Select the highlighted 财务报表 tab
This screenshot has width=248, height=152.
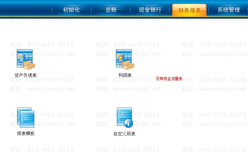click(189, 10)
